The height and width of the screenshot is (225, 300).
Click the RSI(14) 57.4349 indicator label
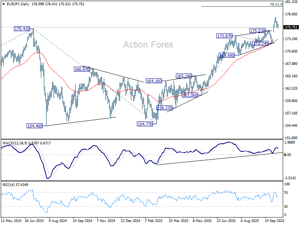[x=15, y=185]
